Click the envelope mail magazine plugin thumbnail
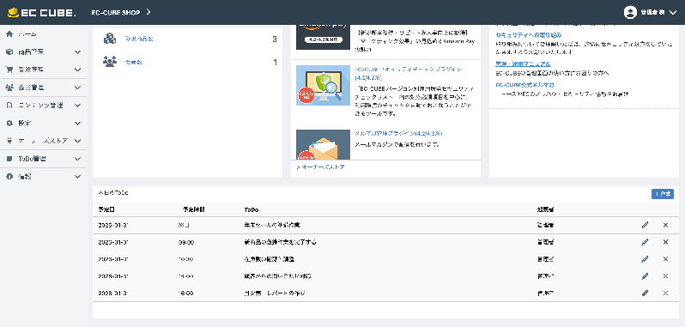Screen dimensions: 685x327 click(323, 144)
